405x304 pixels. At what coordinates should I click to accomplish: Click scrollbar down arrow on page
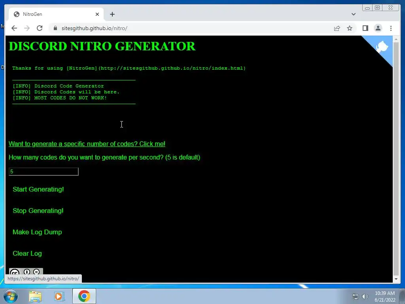(x=396, y=279)
